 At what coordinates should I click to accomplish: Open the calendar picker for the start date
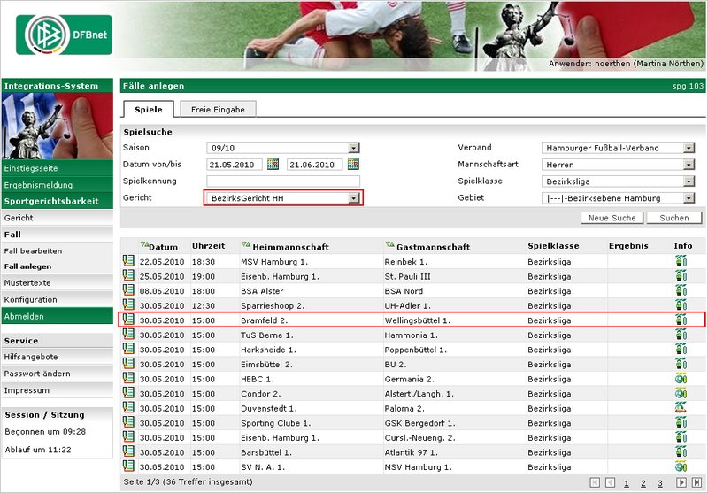click(x=273, y=165)
